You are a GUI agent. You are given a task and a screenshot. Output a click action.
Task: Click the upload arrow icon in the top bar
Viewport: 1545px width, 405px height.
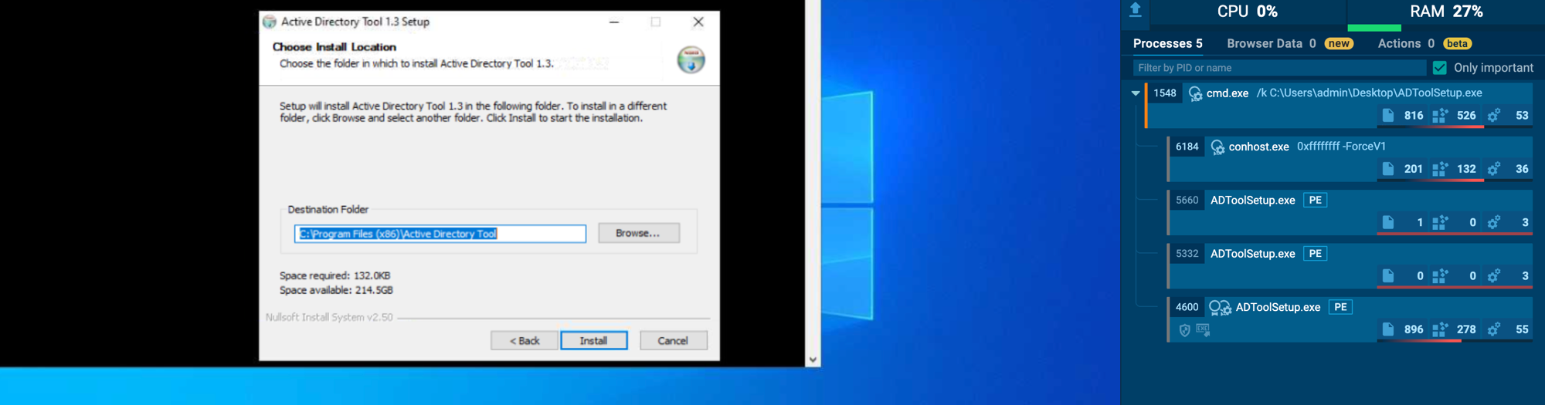click(1136, 9)
